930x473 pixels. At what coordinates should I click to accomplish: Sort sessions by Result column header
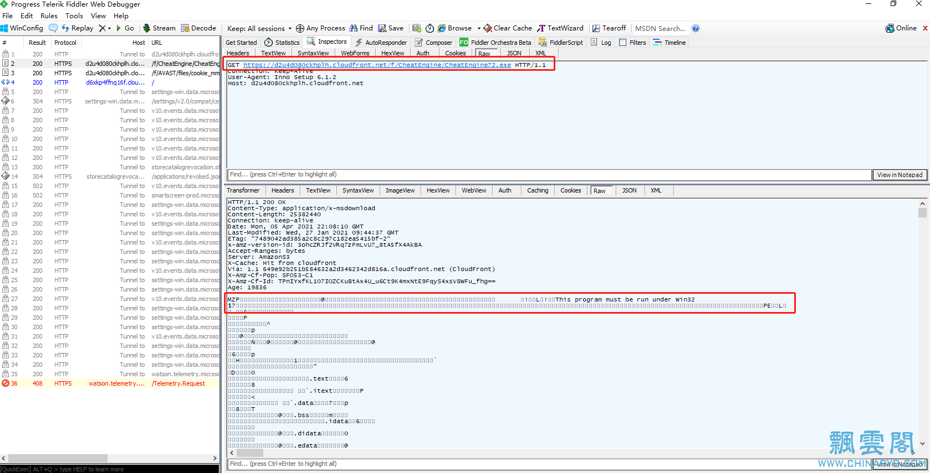(x=37, y=43)
